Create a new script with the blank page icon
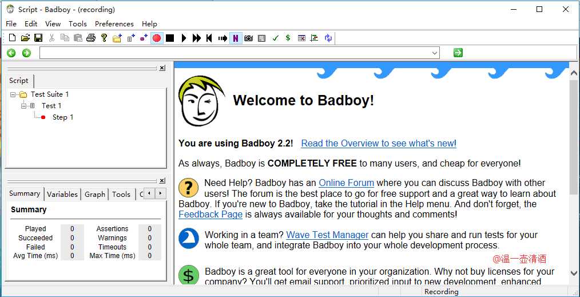 click(12, 38)
